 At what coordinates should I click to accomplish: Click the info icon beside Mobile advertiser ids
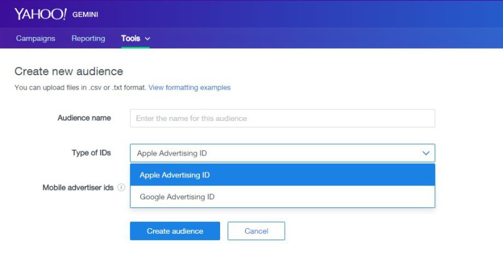pyautogui.click(x=121, y=187)
